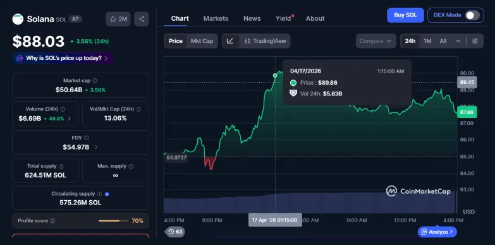
Task: Set chart range to 24h
Action: tap(410, 41)
